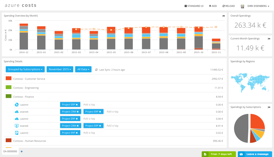Click Leave a message button
Screen dimensions: 274x157
pos(255,154)
